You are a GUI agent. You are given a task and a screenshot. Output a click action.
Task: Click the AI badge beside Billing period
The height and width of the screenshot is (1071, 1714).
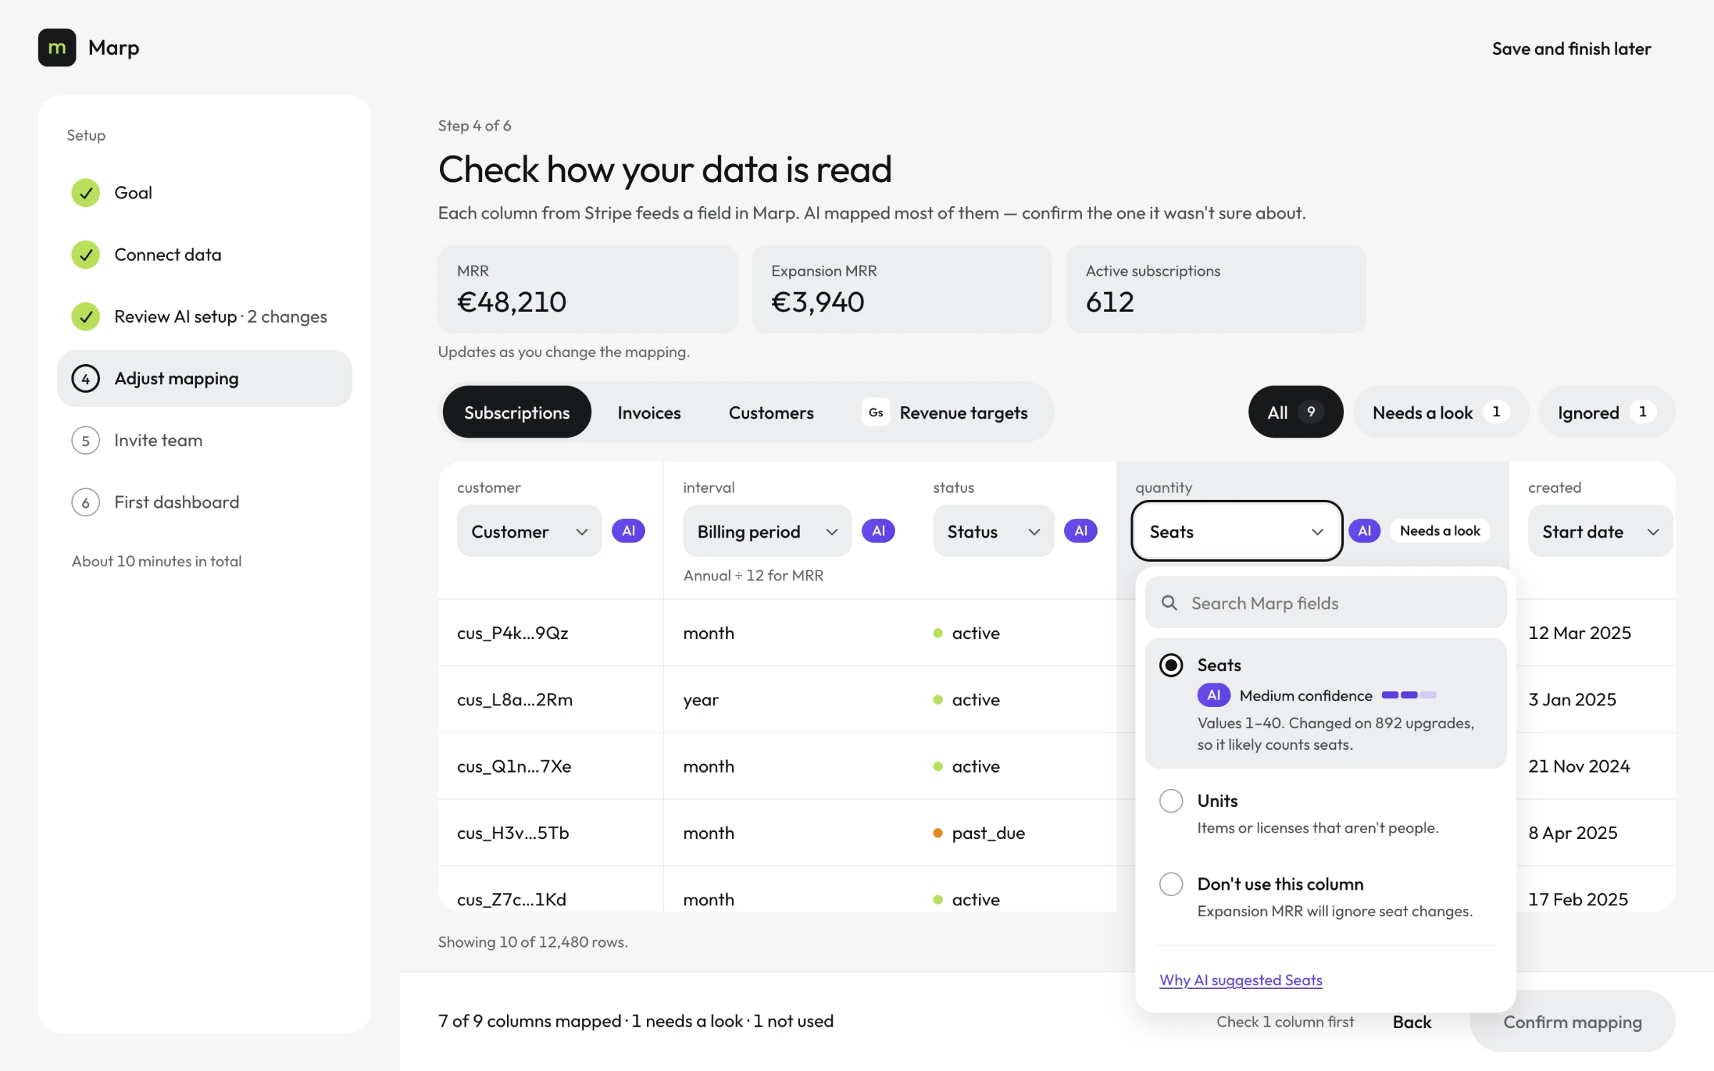[x=878, y=531]
